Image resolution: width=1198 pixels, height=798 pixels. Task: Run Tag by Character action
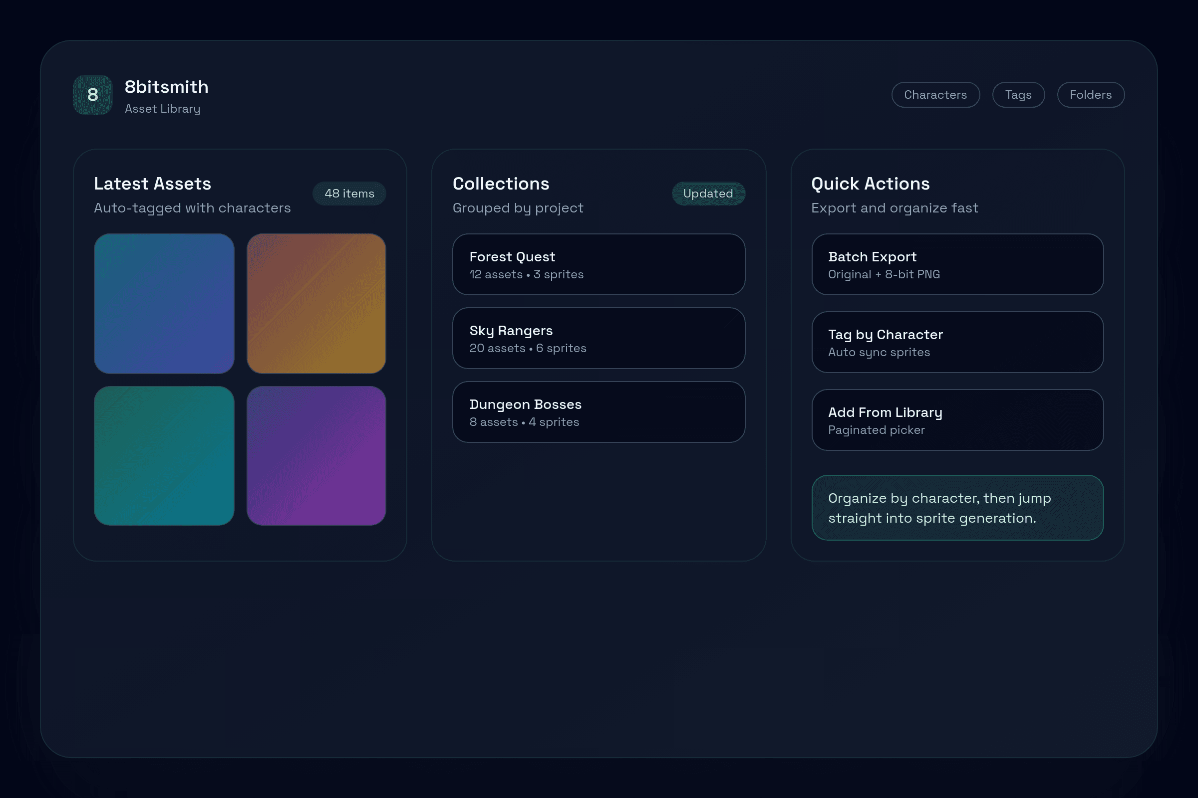click(957, 342)
